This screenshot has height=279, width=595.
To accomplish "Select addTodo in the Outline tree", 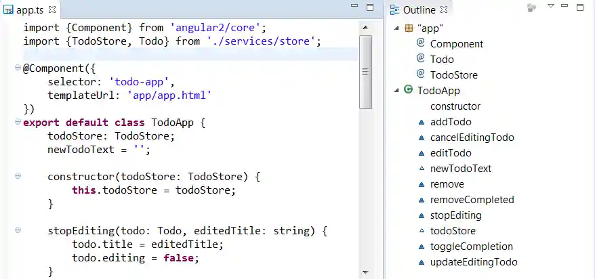I will [x=451, y=122].
